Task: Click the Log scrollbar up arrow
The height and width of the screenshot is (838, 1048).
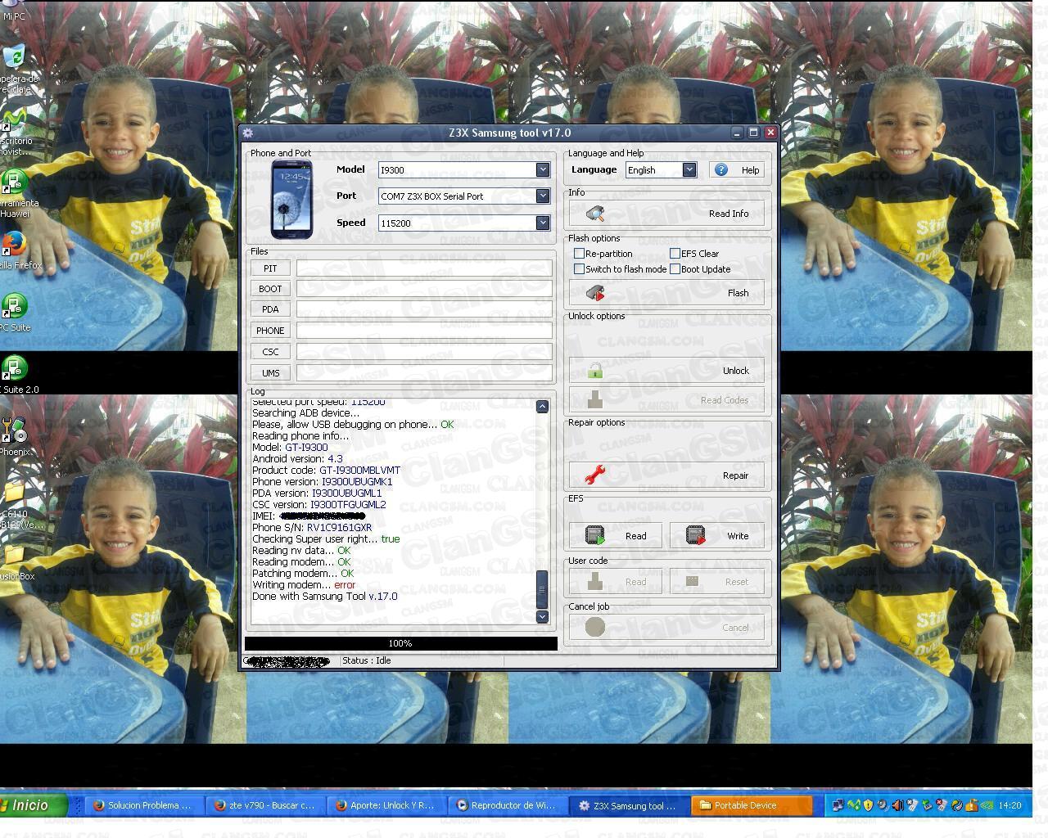Action: pyautogui.click(x=542, y=407)
